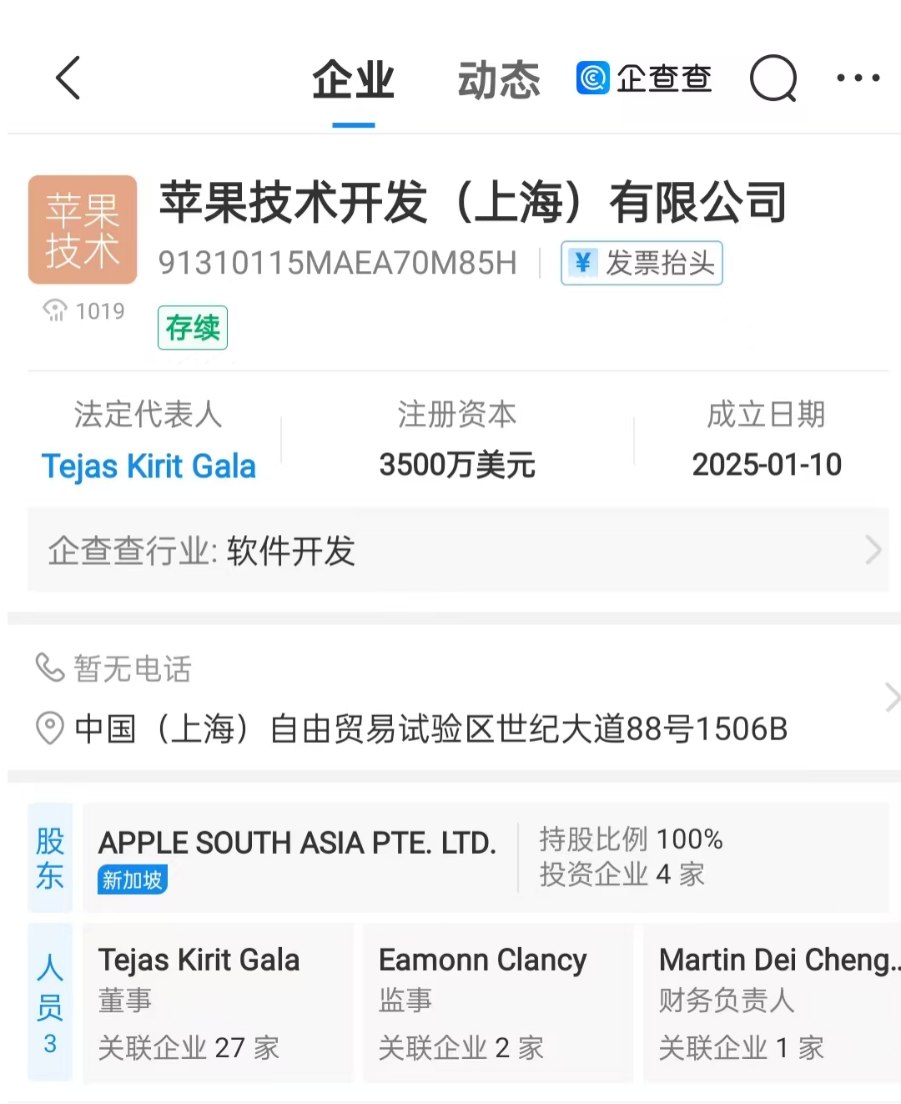Select the 企业 tab
This screenshot has width=901, height=1104.
(353, 80)
